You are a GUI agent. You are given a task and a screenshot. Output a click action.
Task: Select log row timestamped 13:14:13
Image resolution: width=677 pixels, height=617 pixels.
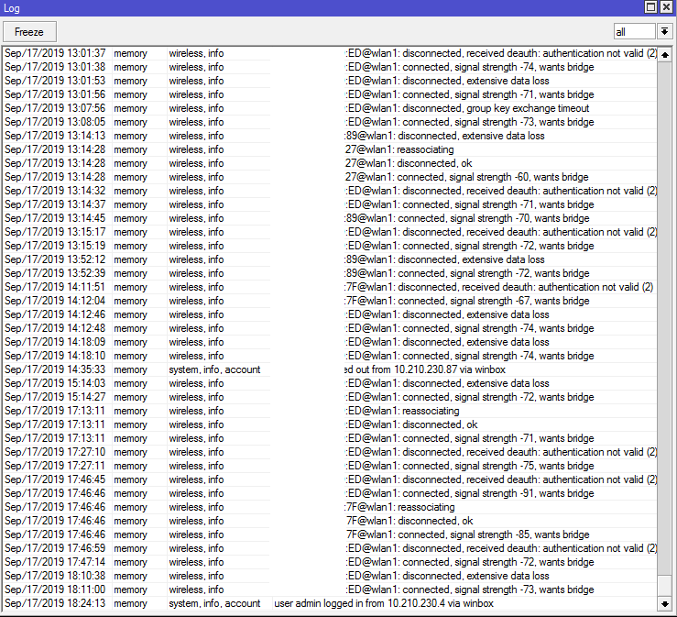tap(331, 136)
